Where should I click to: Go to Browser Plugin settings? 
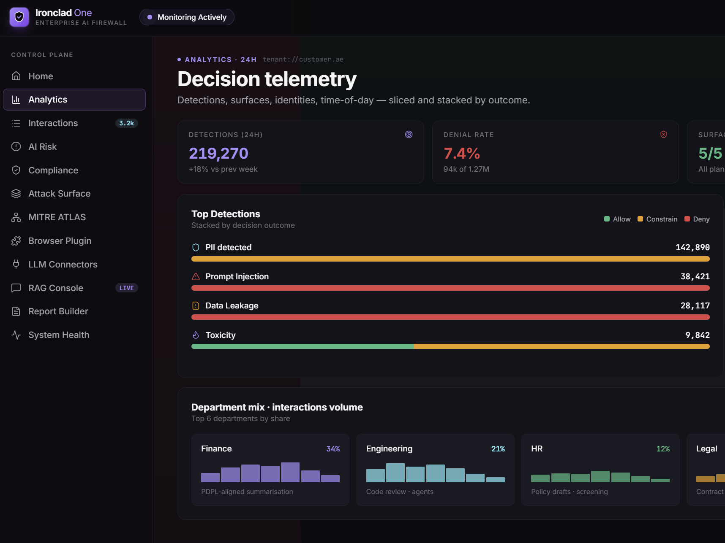click(74, 241)
